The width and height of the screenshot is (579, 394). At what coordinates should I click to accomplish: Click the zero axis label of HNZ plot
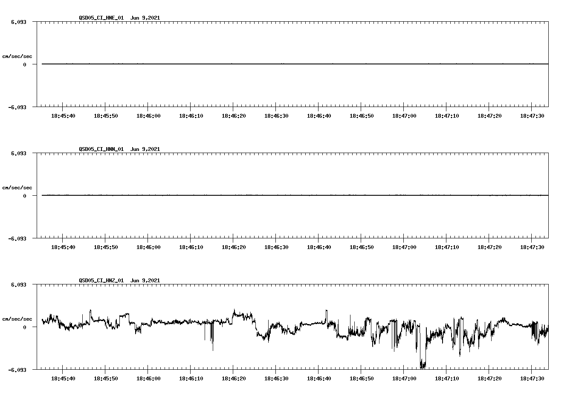click(25, 327)
